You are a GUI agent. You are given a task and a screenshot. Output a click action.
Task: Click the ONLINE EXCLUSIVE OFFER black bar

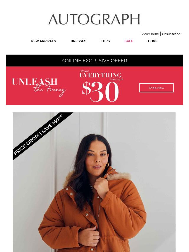[94, 60]
